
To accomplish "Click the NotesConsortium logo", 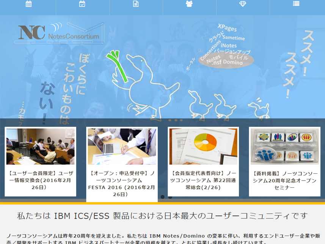I will pyautogui.click(x=59, y=33).
